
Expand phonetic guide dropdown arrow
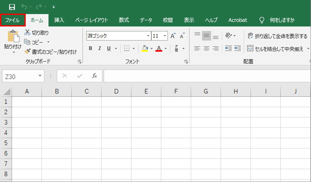point(183,48)
